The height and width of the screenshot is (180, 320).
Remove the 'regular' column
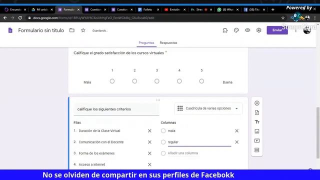pyautogui.click(x=236, y=142)
